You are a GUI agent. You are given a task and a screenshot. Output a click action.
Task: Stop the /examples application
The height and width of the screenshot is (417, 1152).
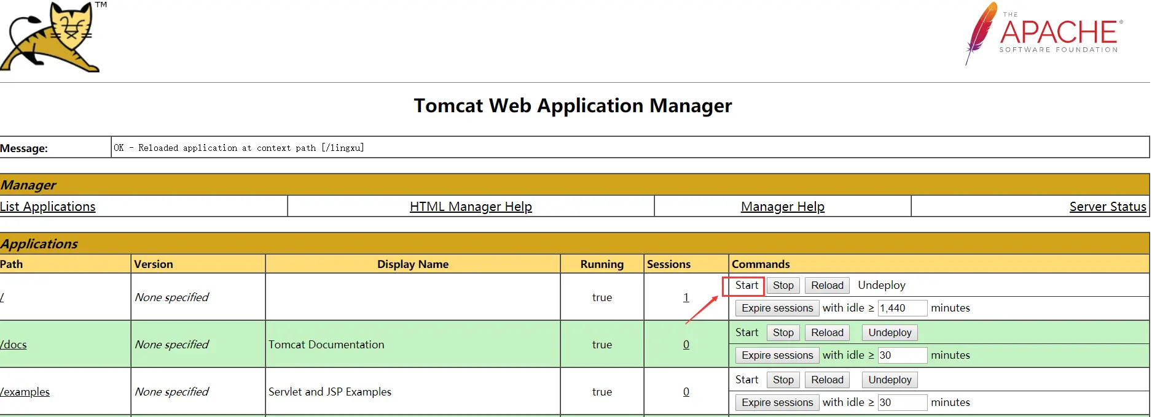point(783,380)
